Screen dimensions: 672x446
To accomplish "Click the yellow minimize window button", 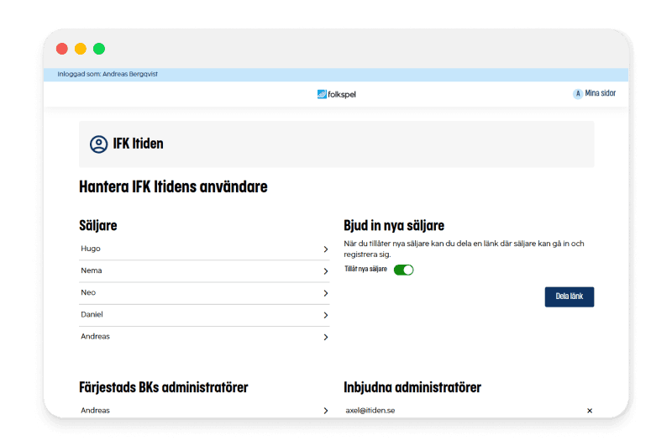I will click(81, 49).
